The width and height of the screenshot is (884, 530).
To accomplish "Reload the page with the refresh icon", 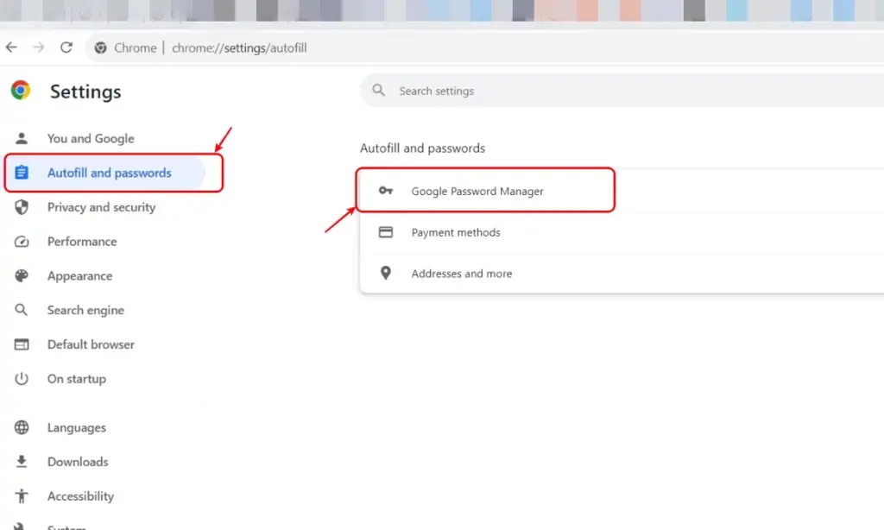I will tap(67, 47).
